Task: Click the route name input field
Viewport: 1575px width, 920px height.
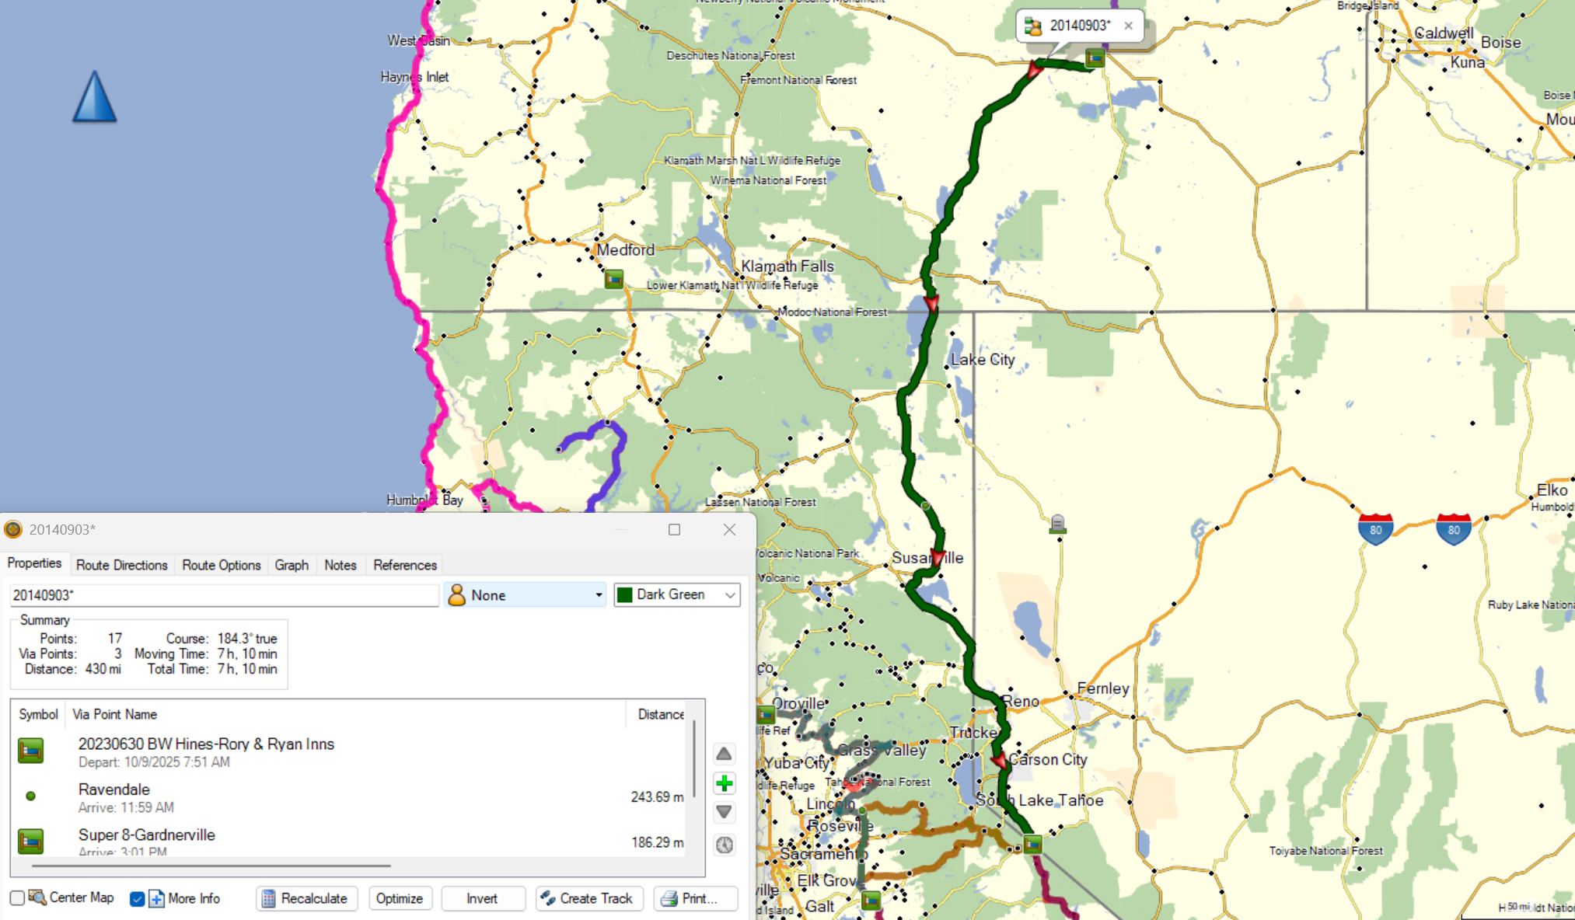Action: click(224, 595)
